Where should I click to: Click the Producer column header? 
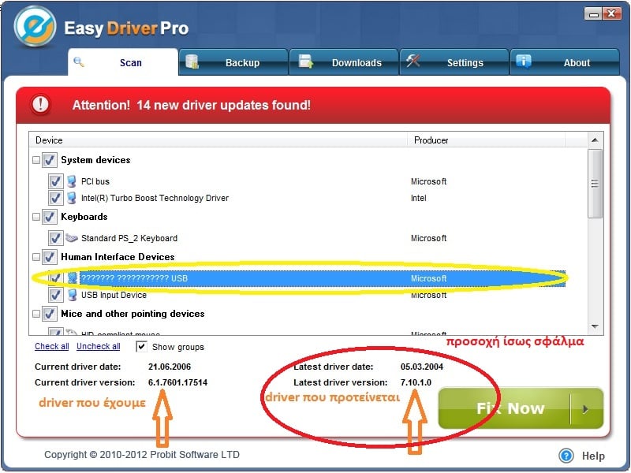pos(431,140)
